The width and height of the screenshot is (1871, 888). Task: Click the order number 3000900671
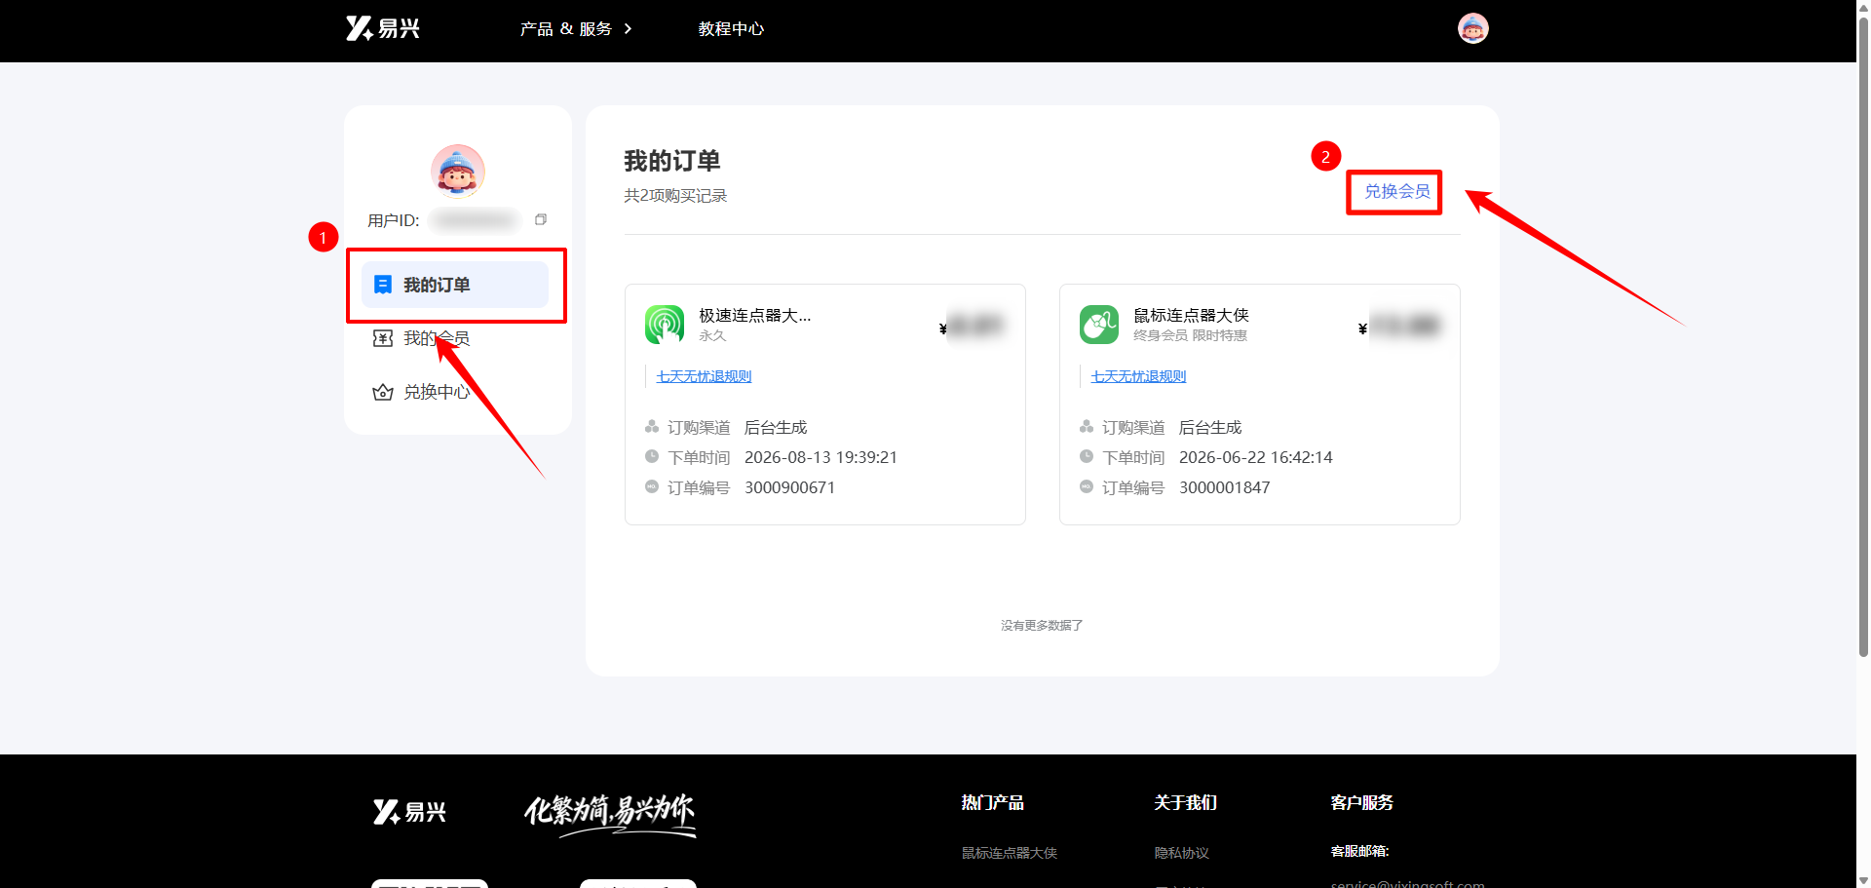pyautogui.click(x=789, y=487)
